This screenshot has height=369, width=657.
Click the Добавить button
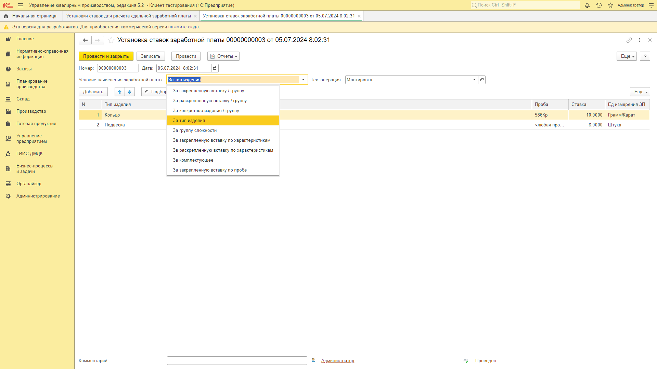pos(93,92)
